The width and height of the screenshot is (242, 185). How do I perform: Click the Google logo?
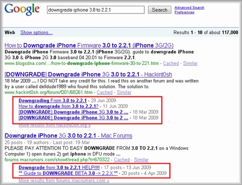22,9
